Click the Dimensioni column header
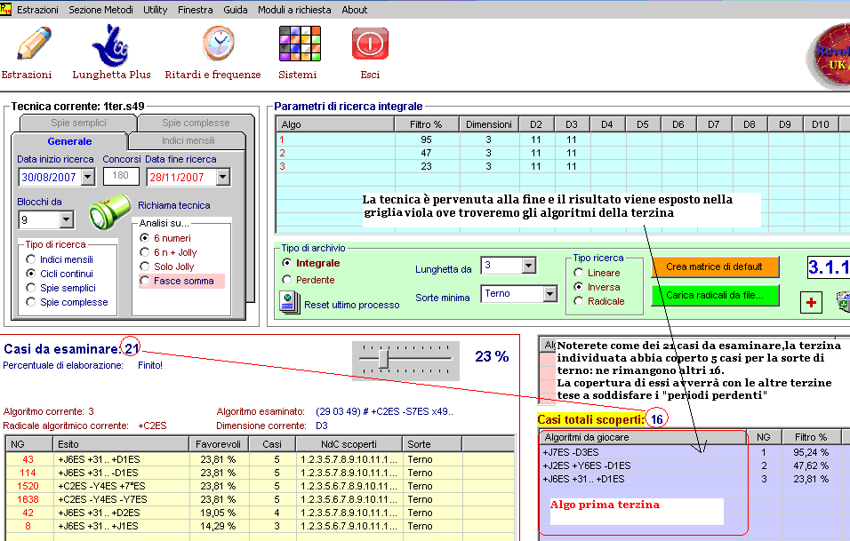 pyautogui.click(x=489, y=124)
